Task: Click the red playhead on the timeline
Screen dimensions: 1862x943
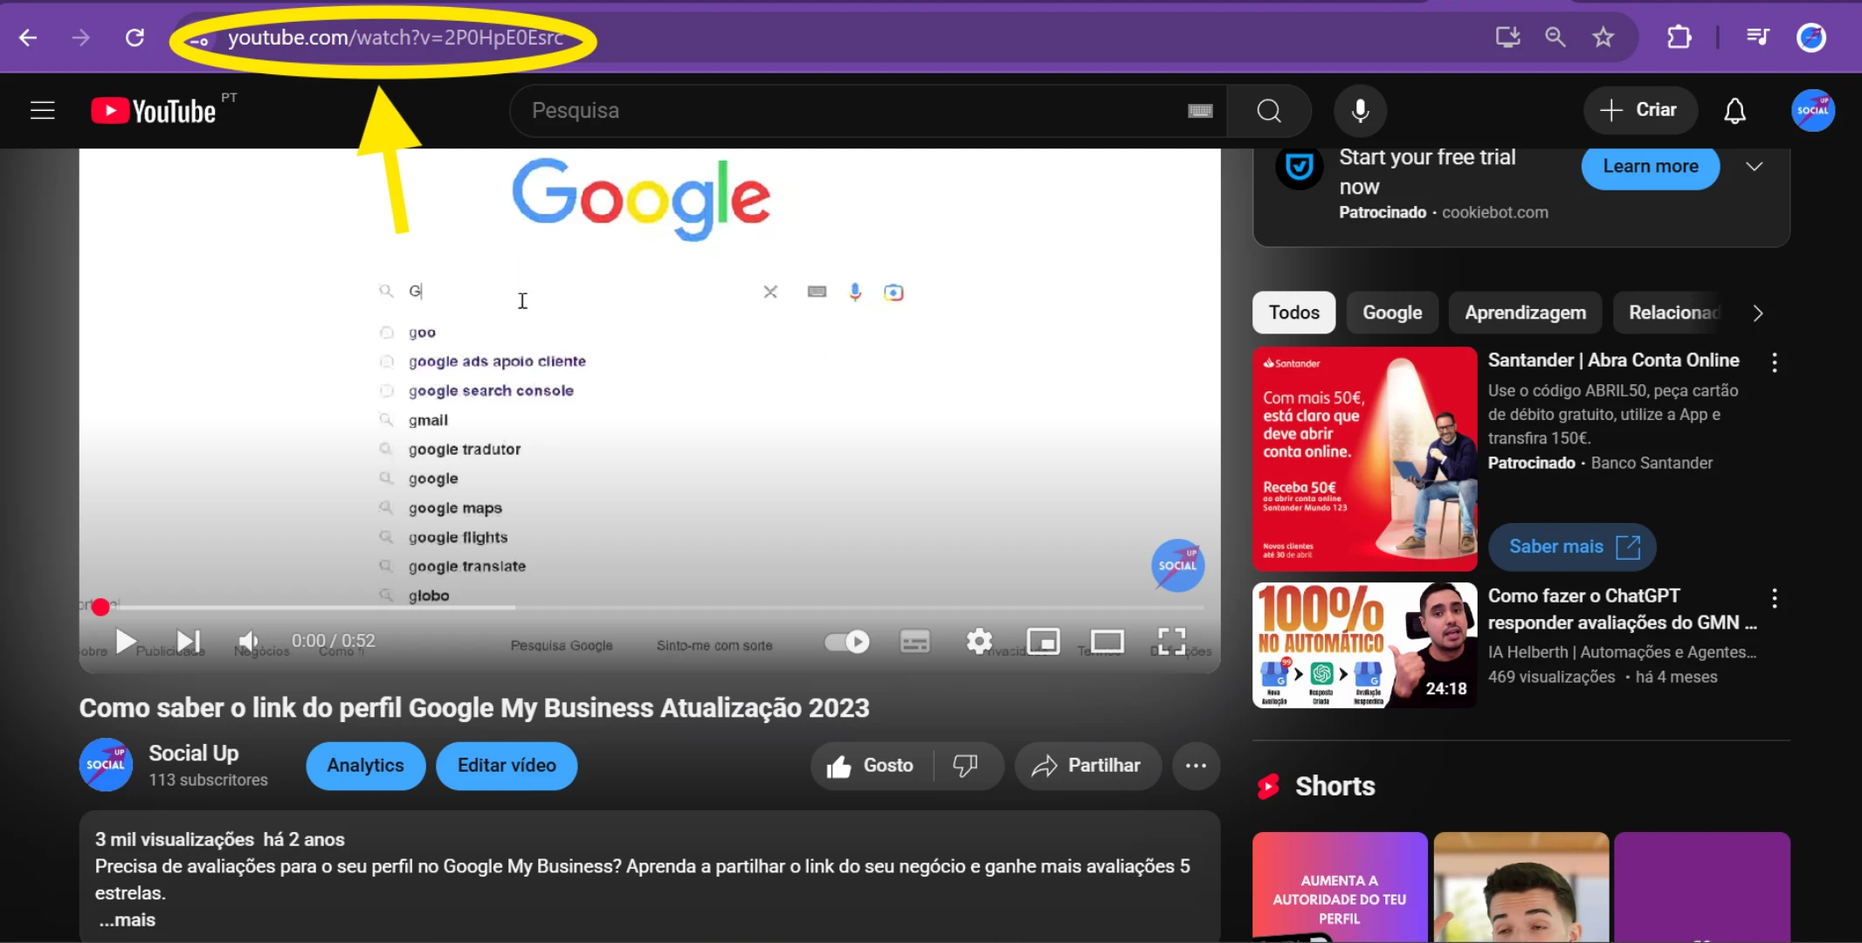Action: pyautogui.click(x=100, y=607)
